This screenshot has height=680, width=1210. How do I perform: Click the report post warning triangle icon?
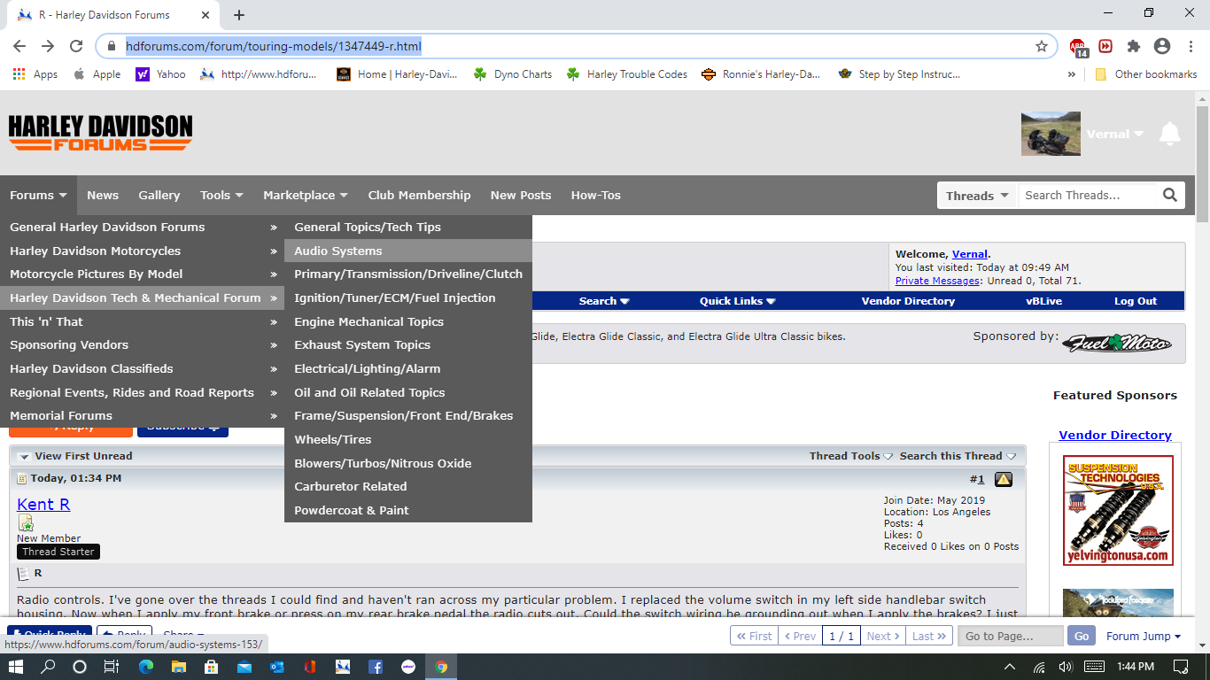1003,479
